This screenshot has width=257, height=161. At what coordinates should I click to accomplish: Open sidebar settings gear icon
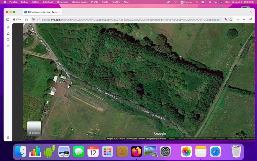[x=8, y=138]
